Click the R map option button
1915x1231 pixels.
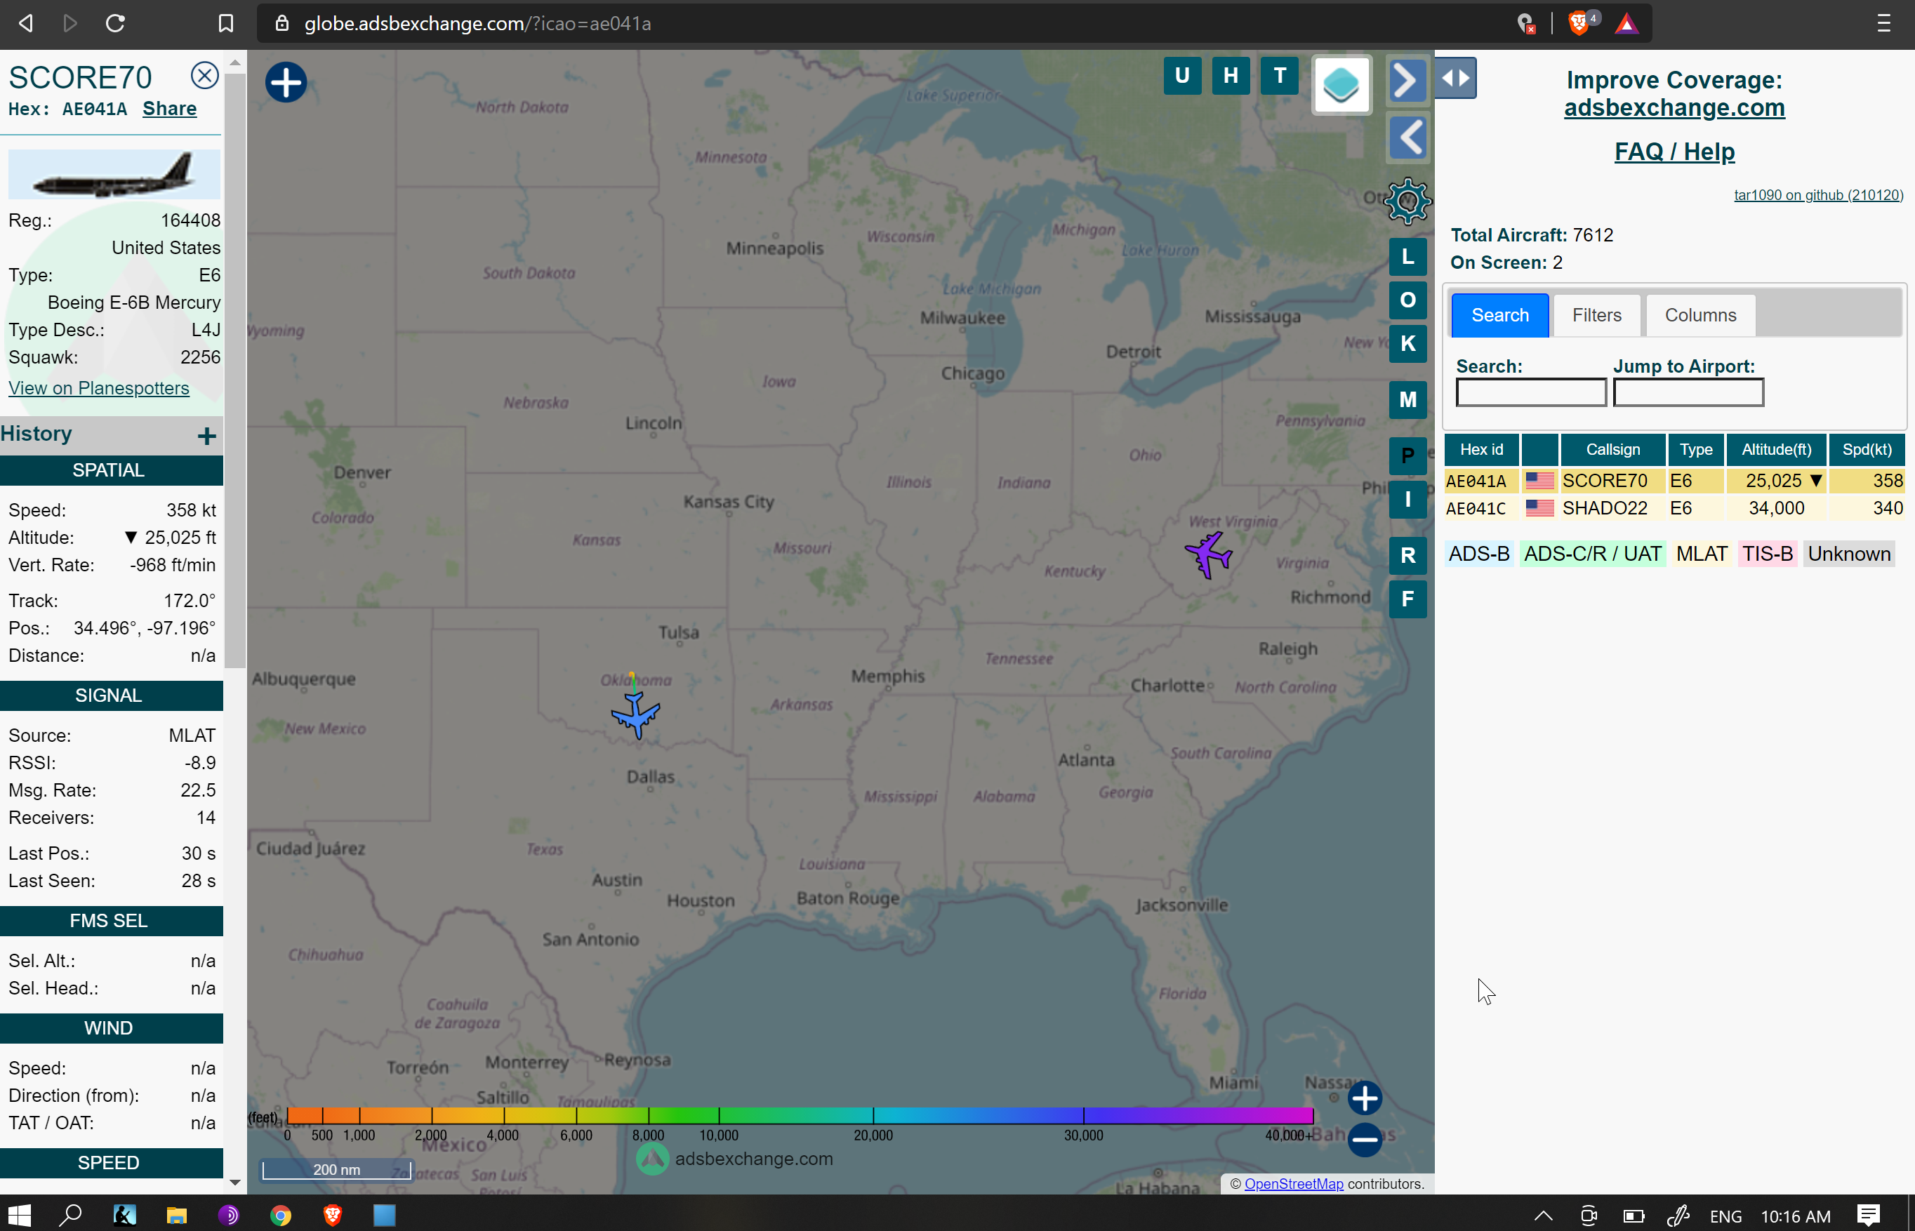[x=1407, y=556]
